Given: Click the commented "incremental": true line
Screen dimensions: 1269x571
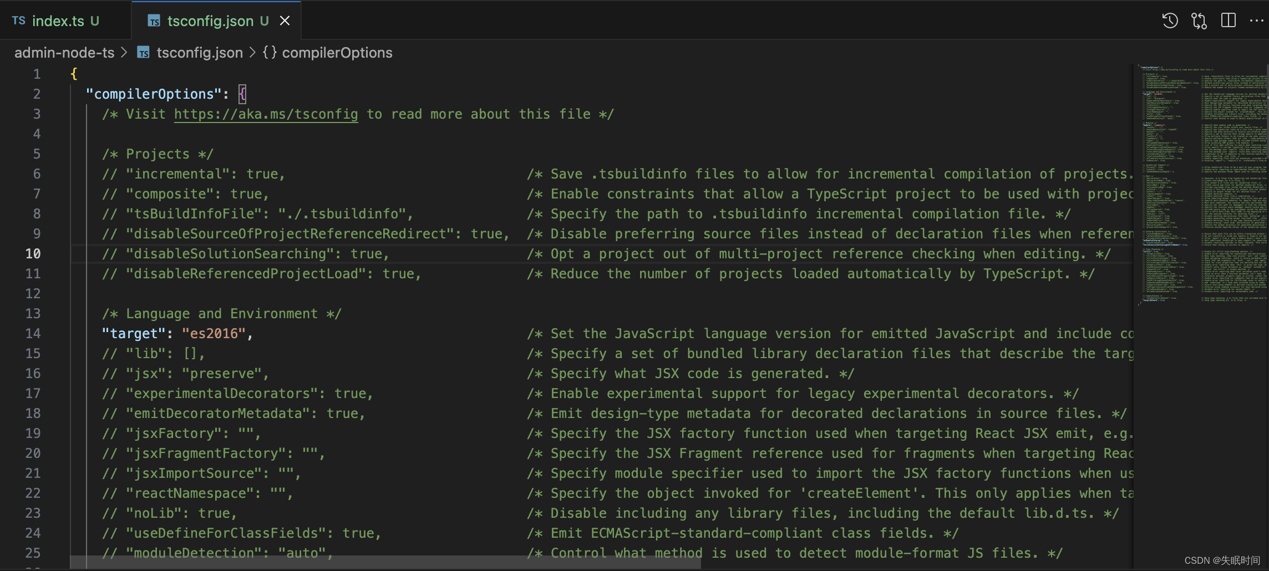Looking at the screenshot, I should tap(194, 174).
